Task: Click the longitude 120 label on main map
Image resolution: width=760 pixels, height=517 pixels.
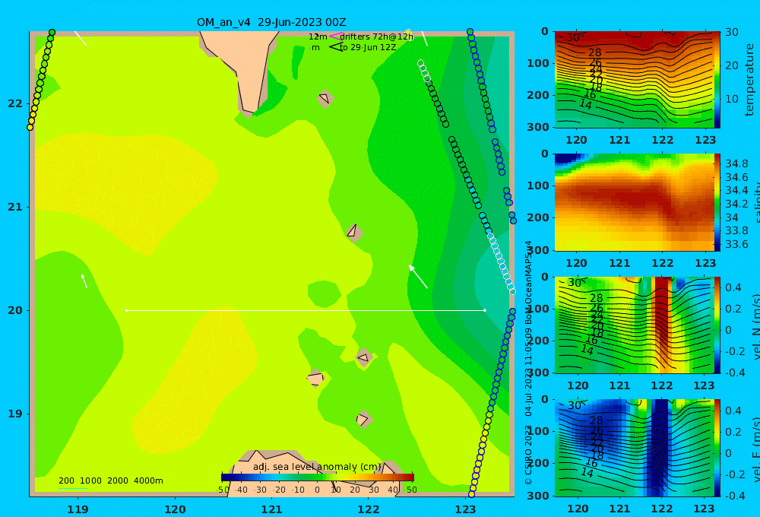Action: [175, 509]
